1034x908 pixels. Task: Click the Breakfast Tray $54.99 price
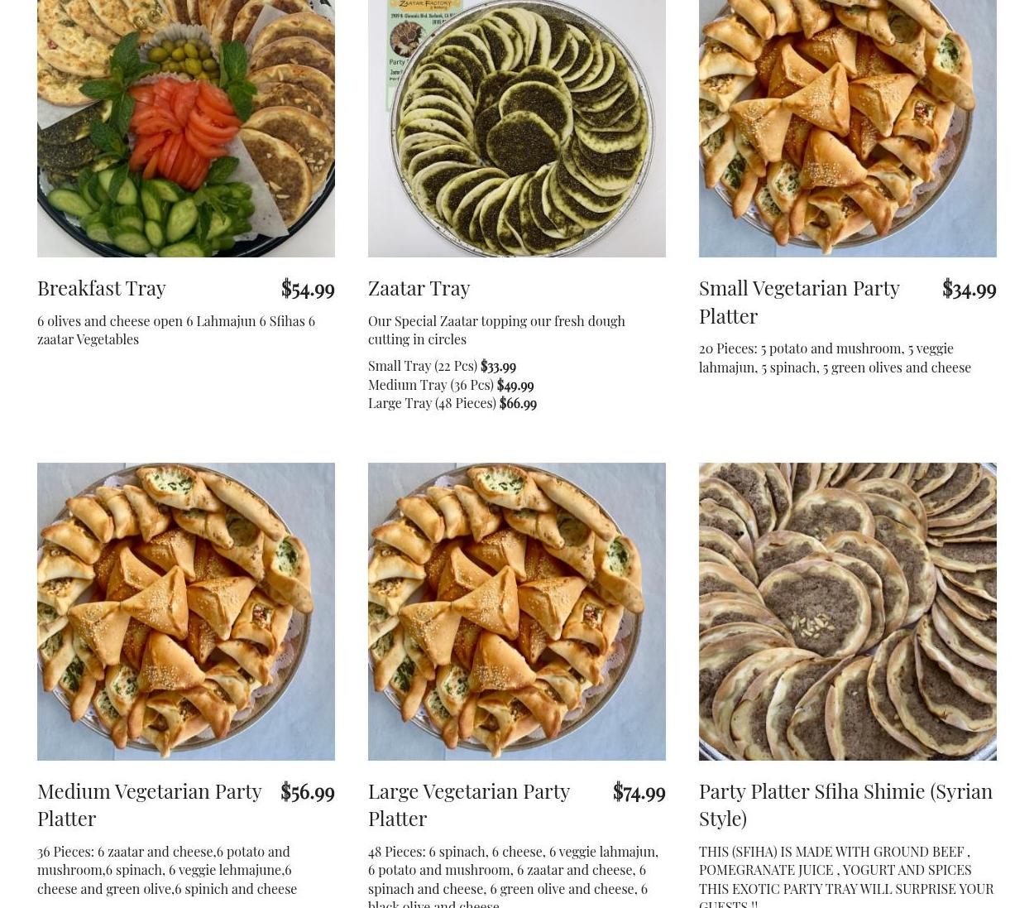pos(308,288)
